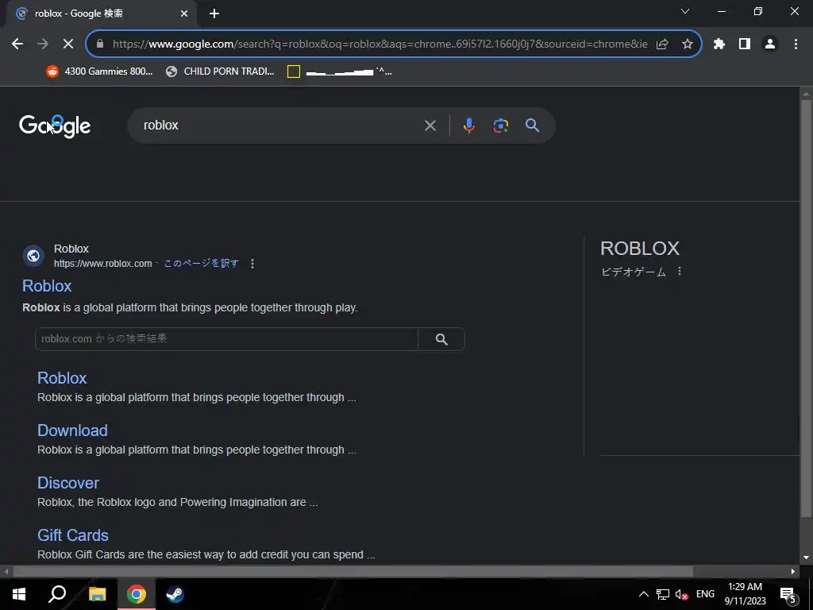The width and height of the screenshot is (813, 610).
Task: Open the Gift Cards sitelink
Action: 72,535
